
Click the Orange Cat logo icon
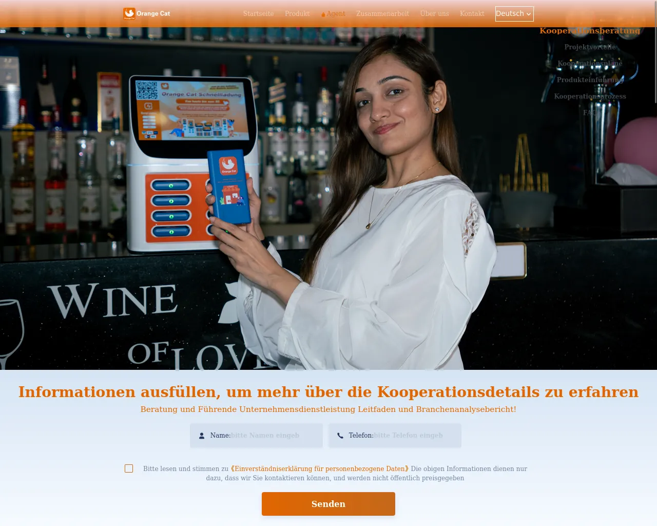click(129, 13)
